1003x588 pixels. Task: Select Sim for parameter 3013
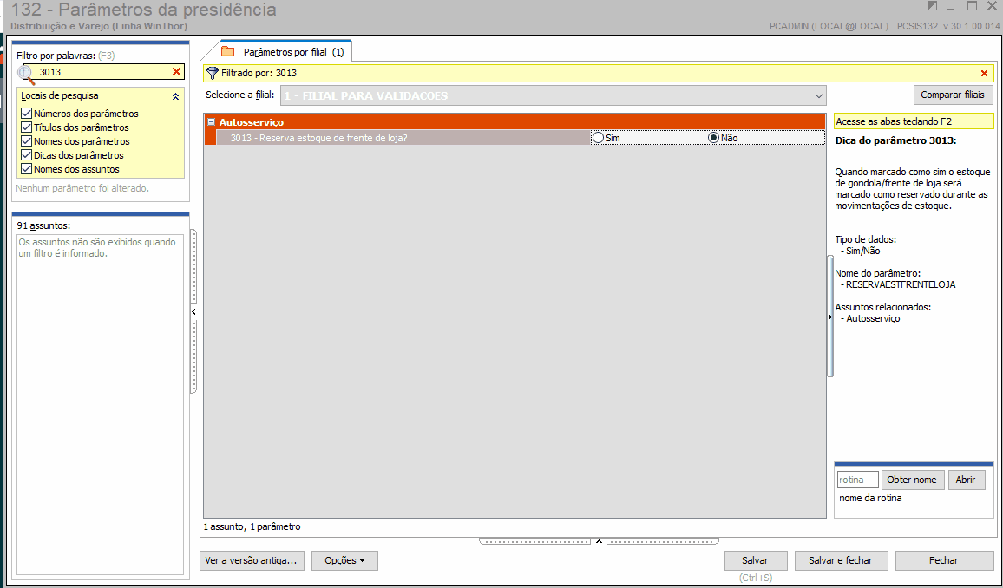(x=598, y=137)
